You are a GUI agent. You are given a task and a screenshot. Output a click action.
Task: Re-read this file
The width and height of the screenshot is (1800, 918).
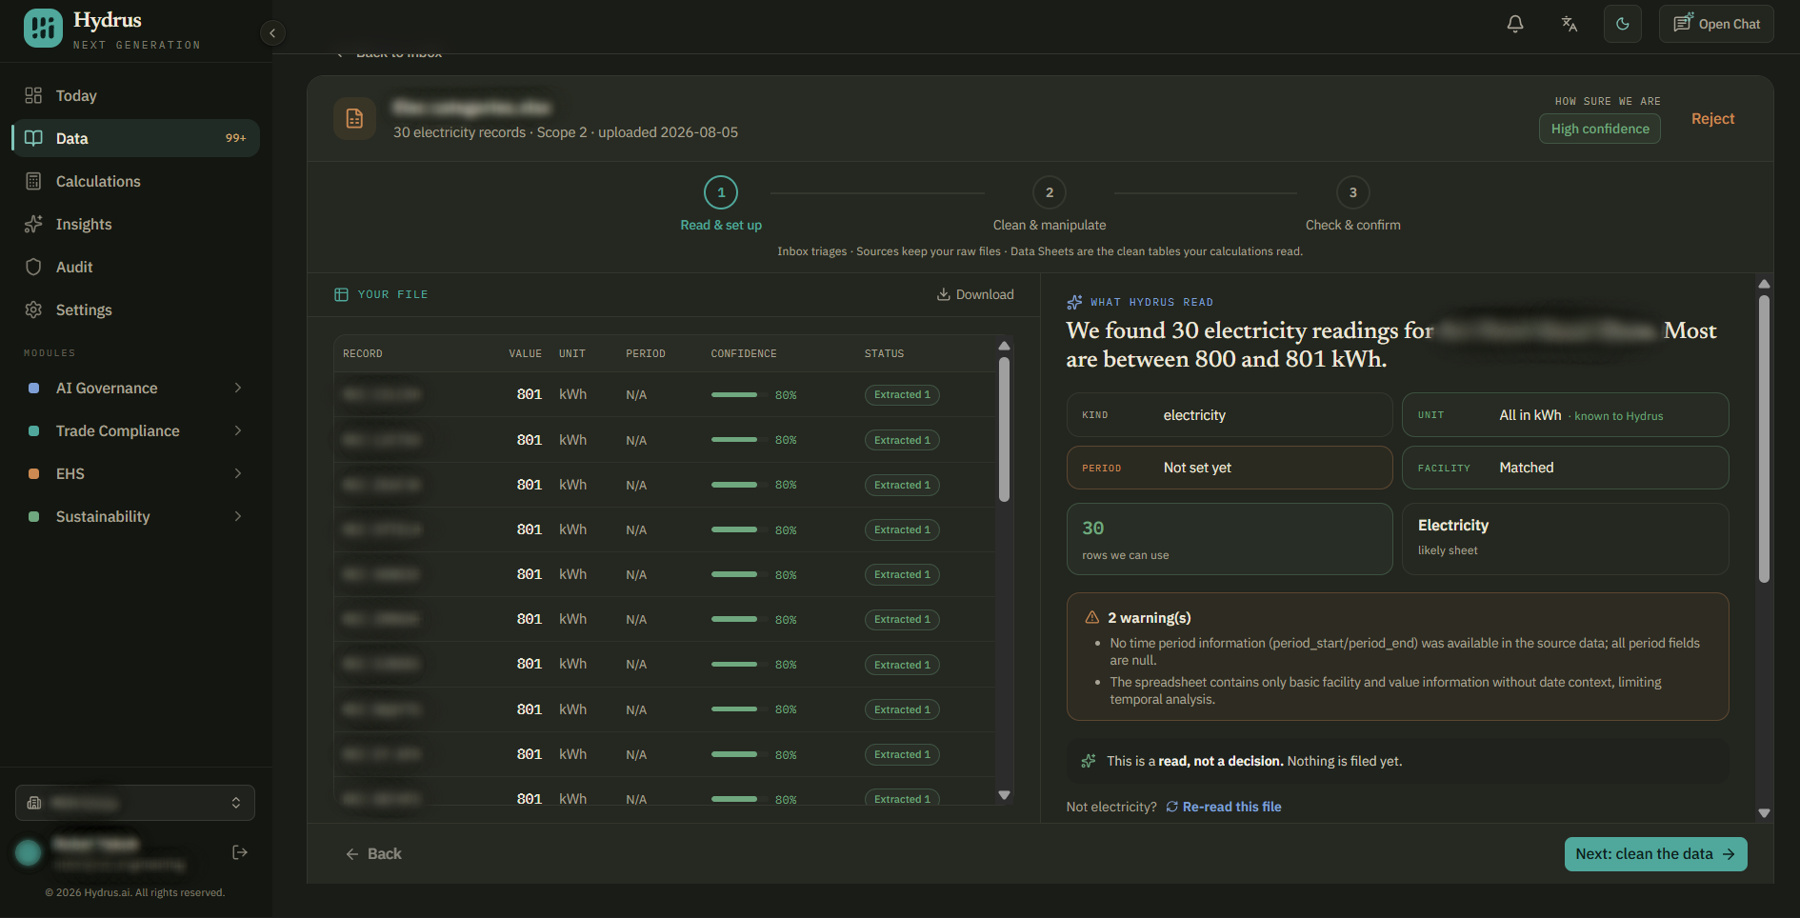point(1224,807)
